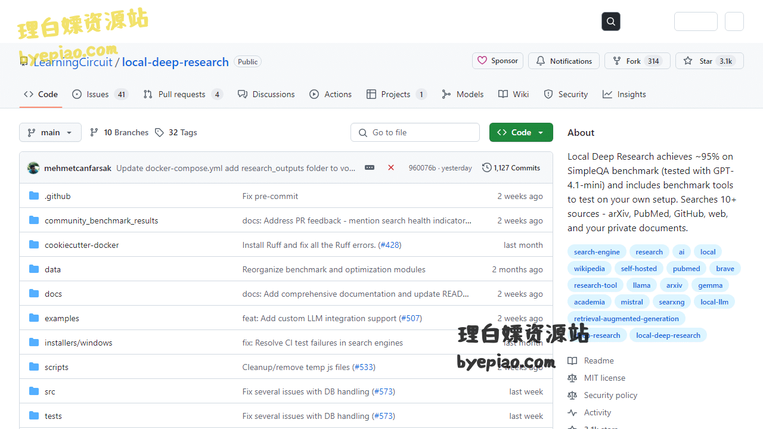Select the pubmed topic tag
Screen dimensions: 763x429
pos(686,269)
